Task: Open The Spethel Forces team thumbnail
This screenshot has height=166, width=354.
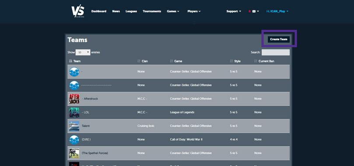Action: 74,153
